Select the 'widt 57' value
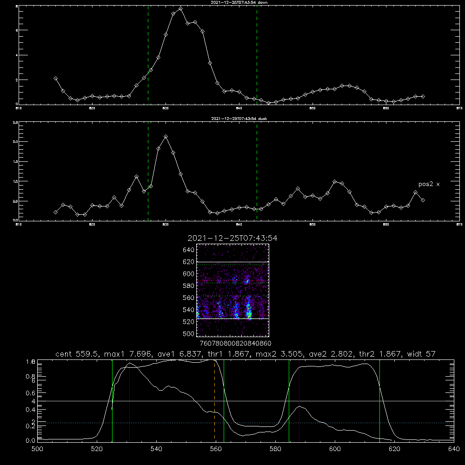Viewport: 465px width, 465px height. (x=421, y=354)
